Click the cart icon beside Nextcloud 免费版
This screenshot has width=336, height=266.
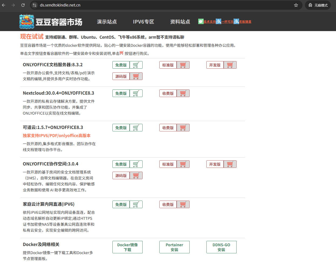136,93
